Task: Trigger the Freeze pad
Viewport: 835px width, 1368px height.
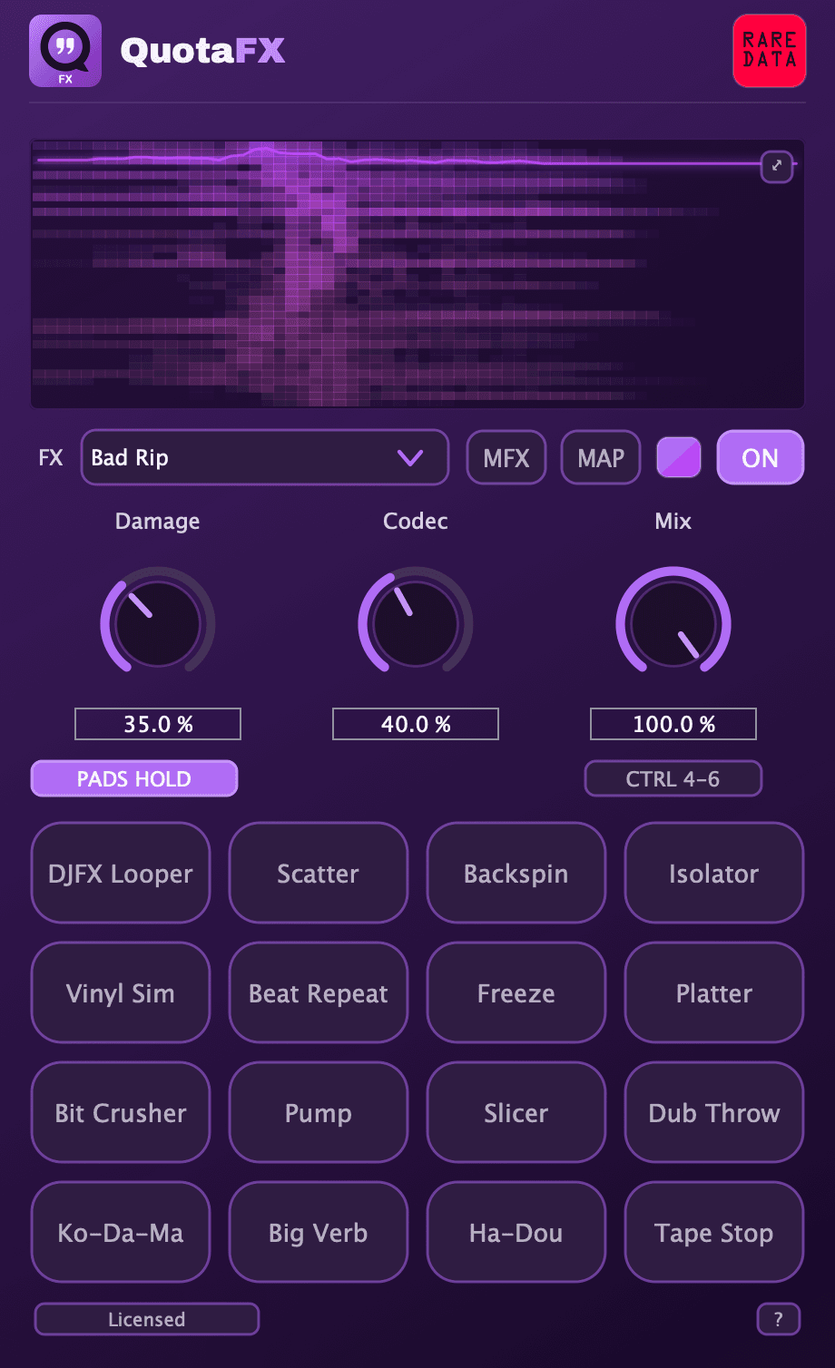Action: coord(516,992)
